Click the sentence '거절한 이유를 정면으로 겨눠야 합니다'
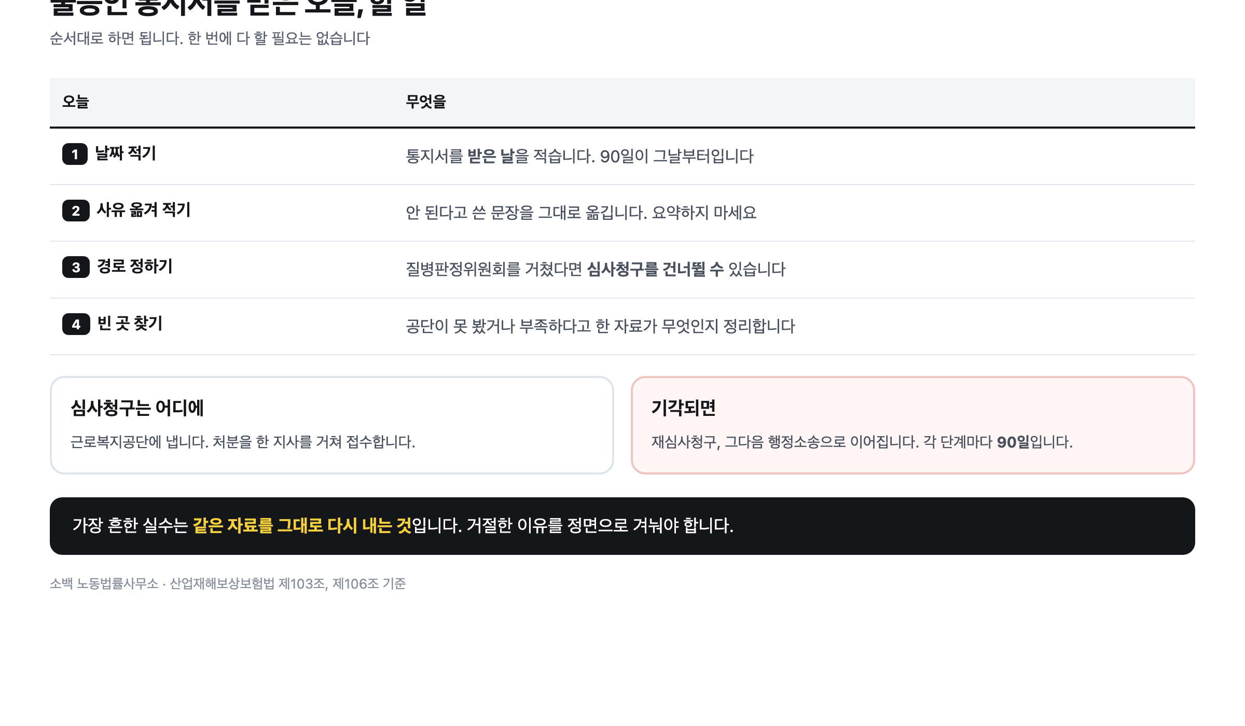The width and height of the screenshot is (1245, 726). (600, 526)
